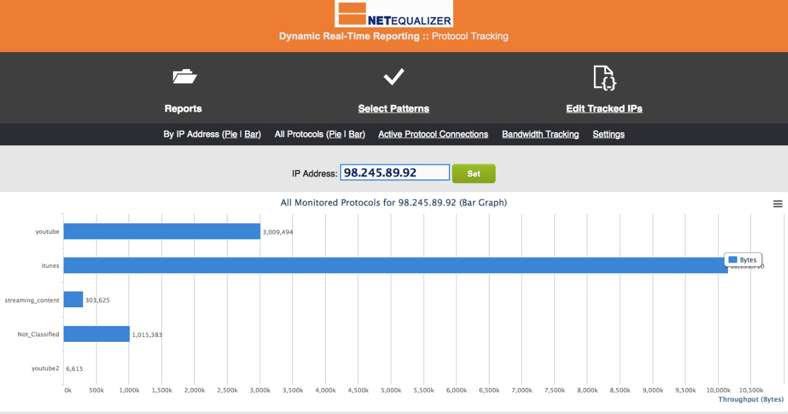Click the youtube bar in chart

point(162,231)
